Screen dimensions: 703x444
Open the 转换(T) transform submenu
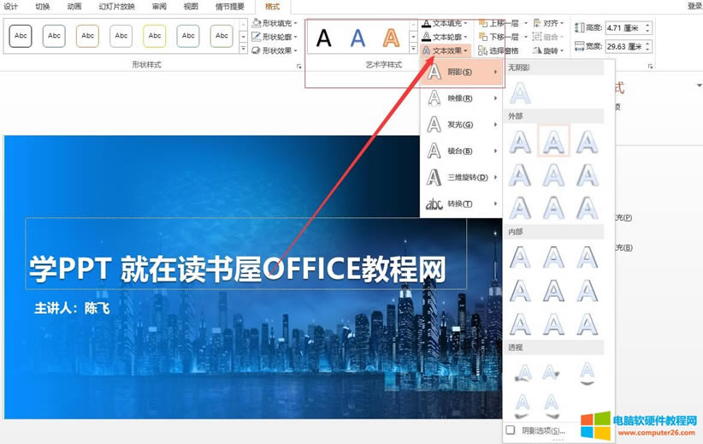461,204
